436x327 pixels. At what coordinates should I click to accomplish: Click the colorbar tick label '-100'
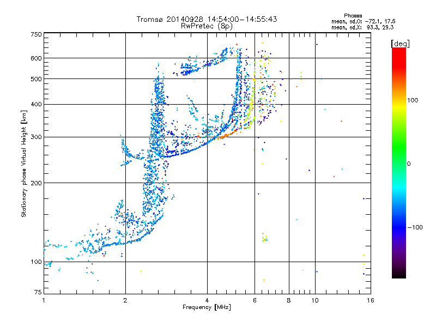pos(415,227)
